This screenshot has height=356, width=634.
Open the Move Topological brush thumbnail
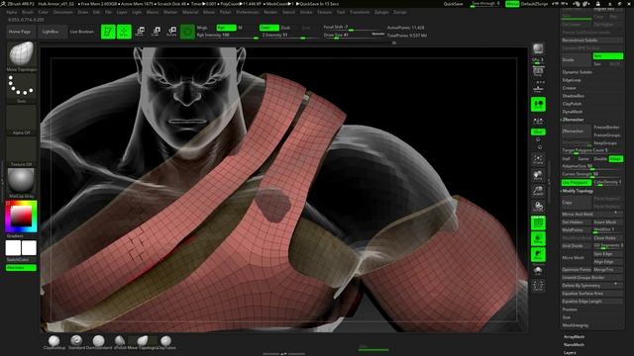click(22, 56)
